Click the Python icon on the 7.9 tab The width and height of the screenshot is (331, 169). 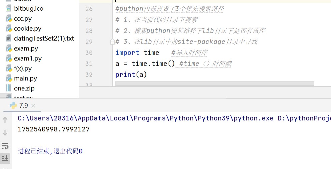13,106
